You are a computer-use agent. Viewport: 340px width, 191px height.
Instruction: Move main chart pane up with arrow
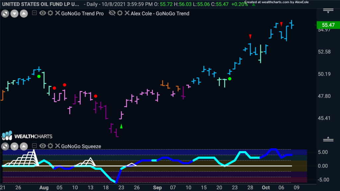coord(24,14)
